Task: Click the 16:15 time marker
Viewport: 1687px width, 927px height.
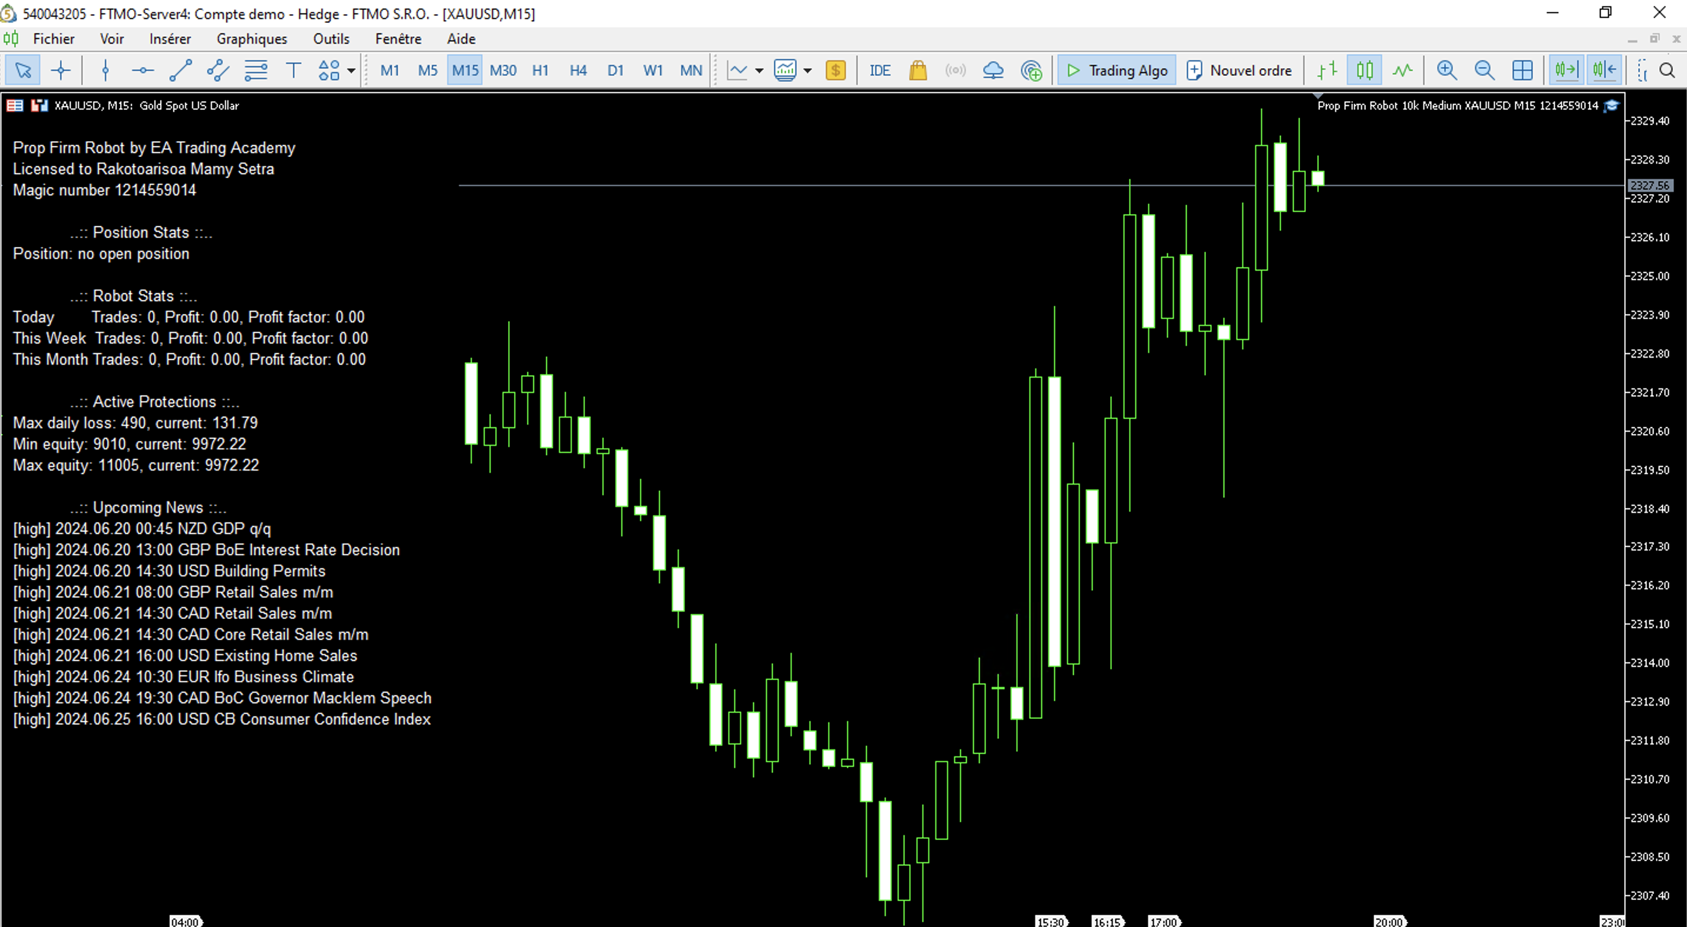Action: pos(1108,921)
